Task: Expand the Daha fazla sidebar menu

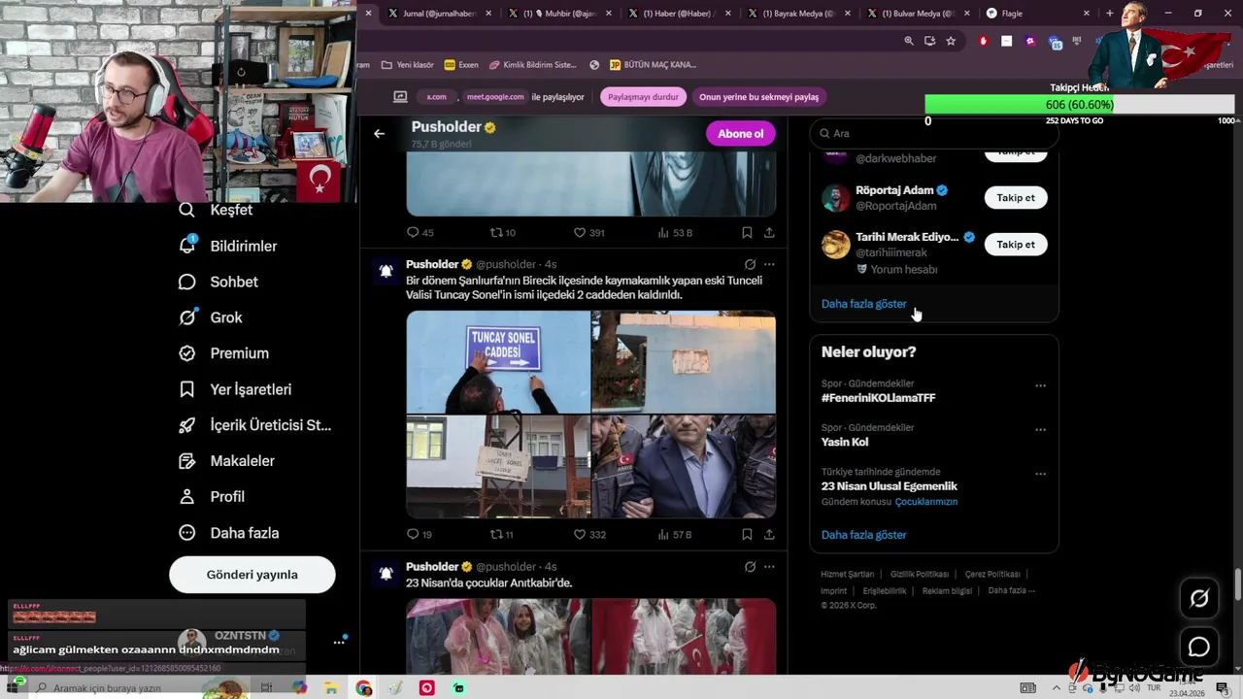Action: [229, 533]
